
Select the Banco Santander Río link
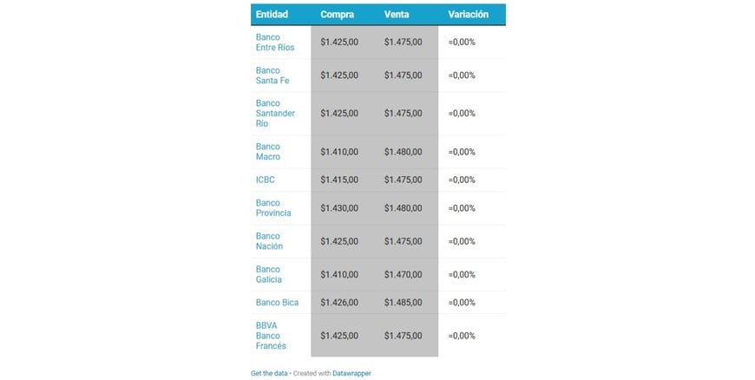point(275,113)
